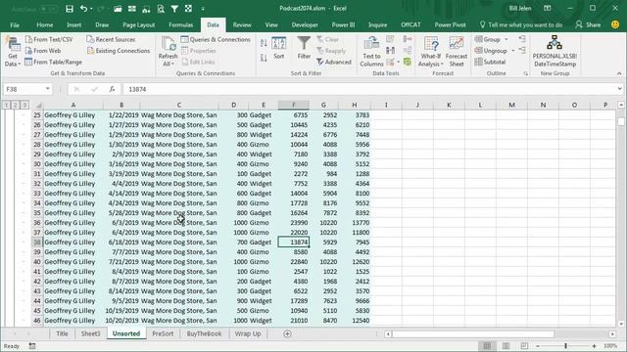Run PERSONAL.XLSB DateTimeStamp macro
627x352 pixels.
click(x=555, y=51)
